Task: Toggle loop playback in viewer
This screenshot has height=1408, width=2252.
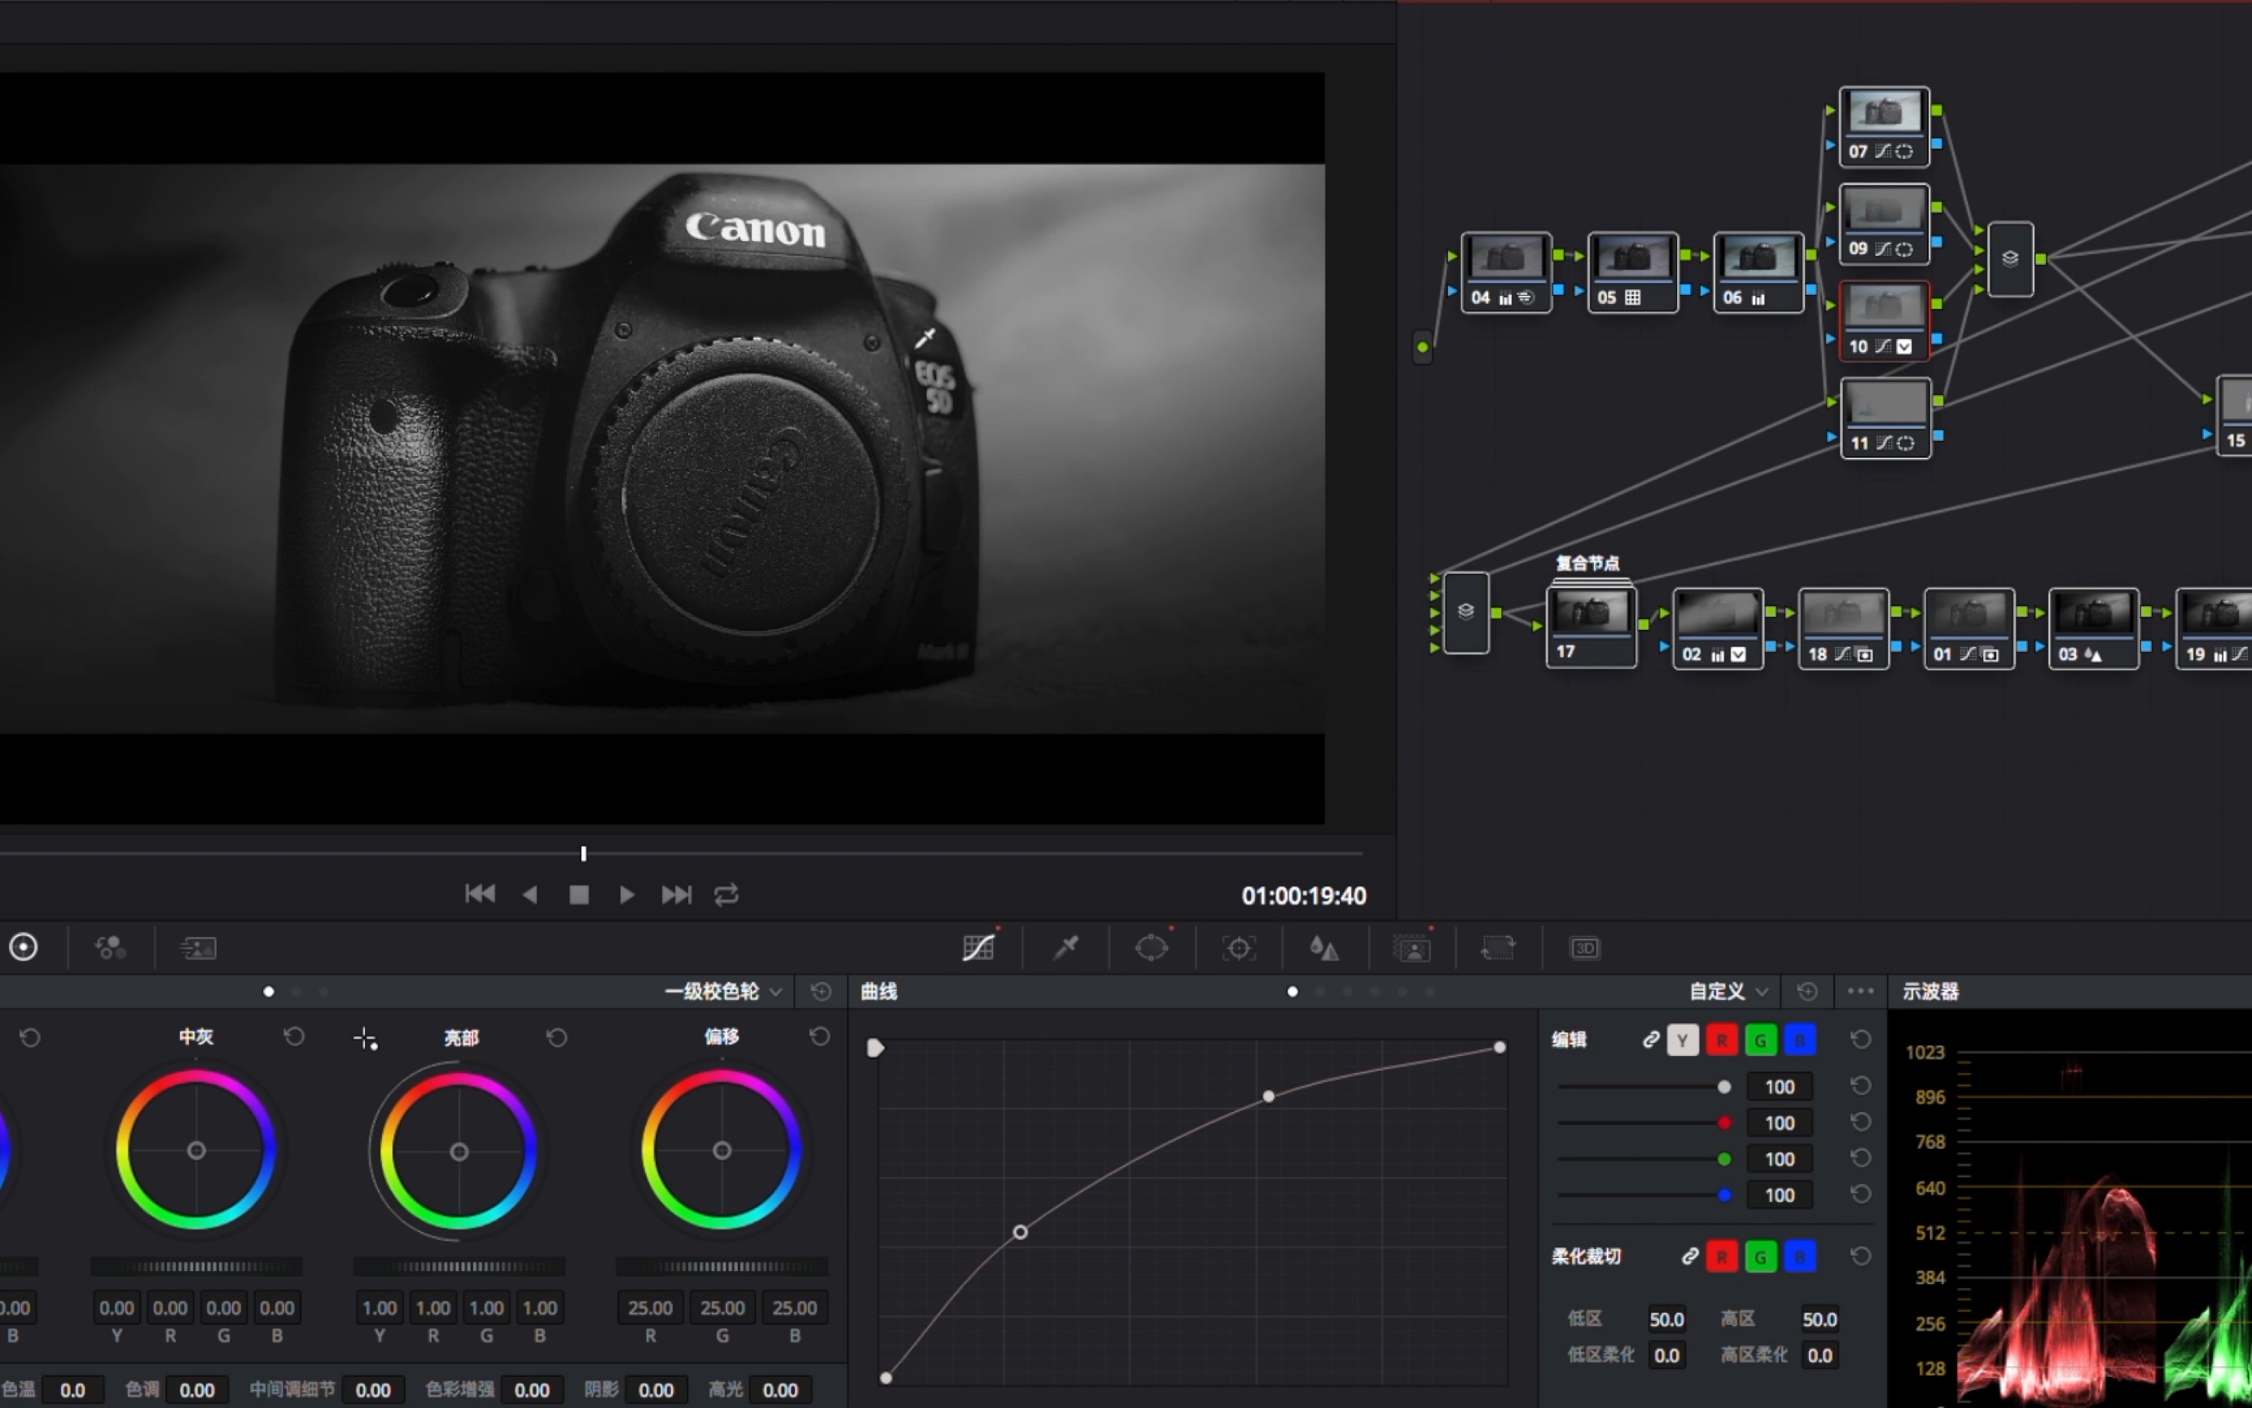Action: tap(727, 894)
